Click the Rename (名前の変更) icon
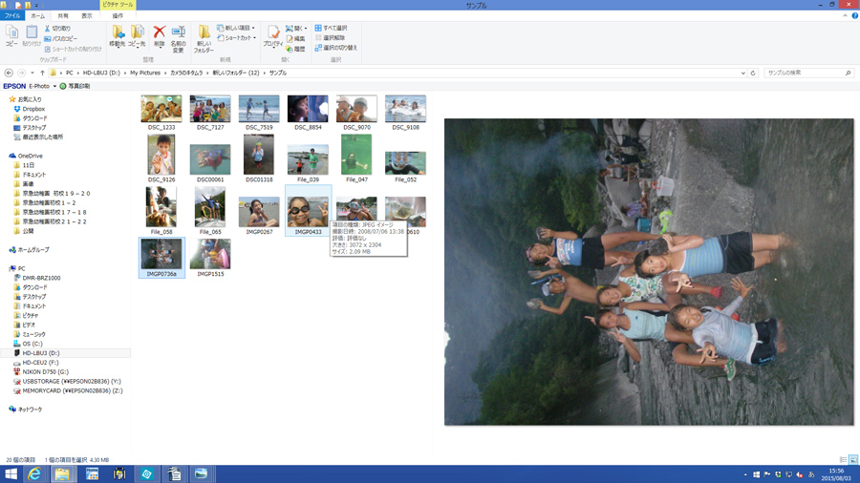 pyautogui.click(x=178, y=35)
